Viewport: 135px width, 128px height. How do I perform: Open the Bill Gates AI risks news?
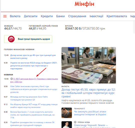pyautogui.click(x=29, y=98)
